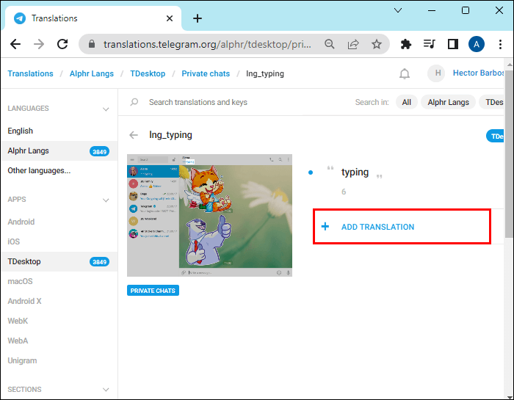
Task: Open the Chrome three-dot menu
Action: pyautogui.click(x=500, y=44)
